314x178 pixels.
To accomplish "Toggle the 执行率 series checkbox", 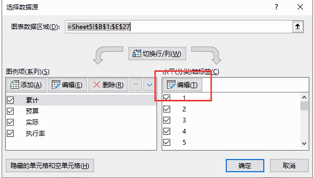I will pos(10,133).
